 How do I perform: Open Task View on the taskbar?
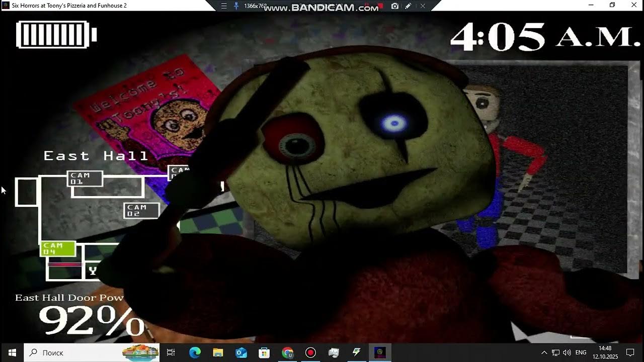point(171,352)
